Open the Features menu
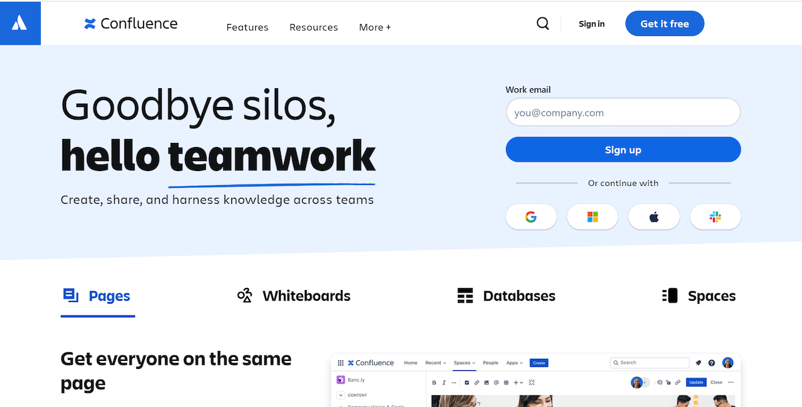802x407 pixels. tap(247, 27)
